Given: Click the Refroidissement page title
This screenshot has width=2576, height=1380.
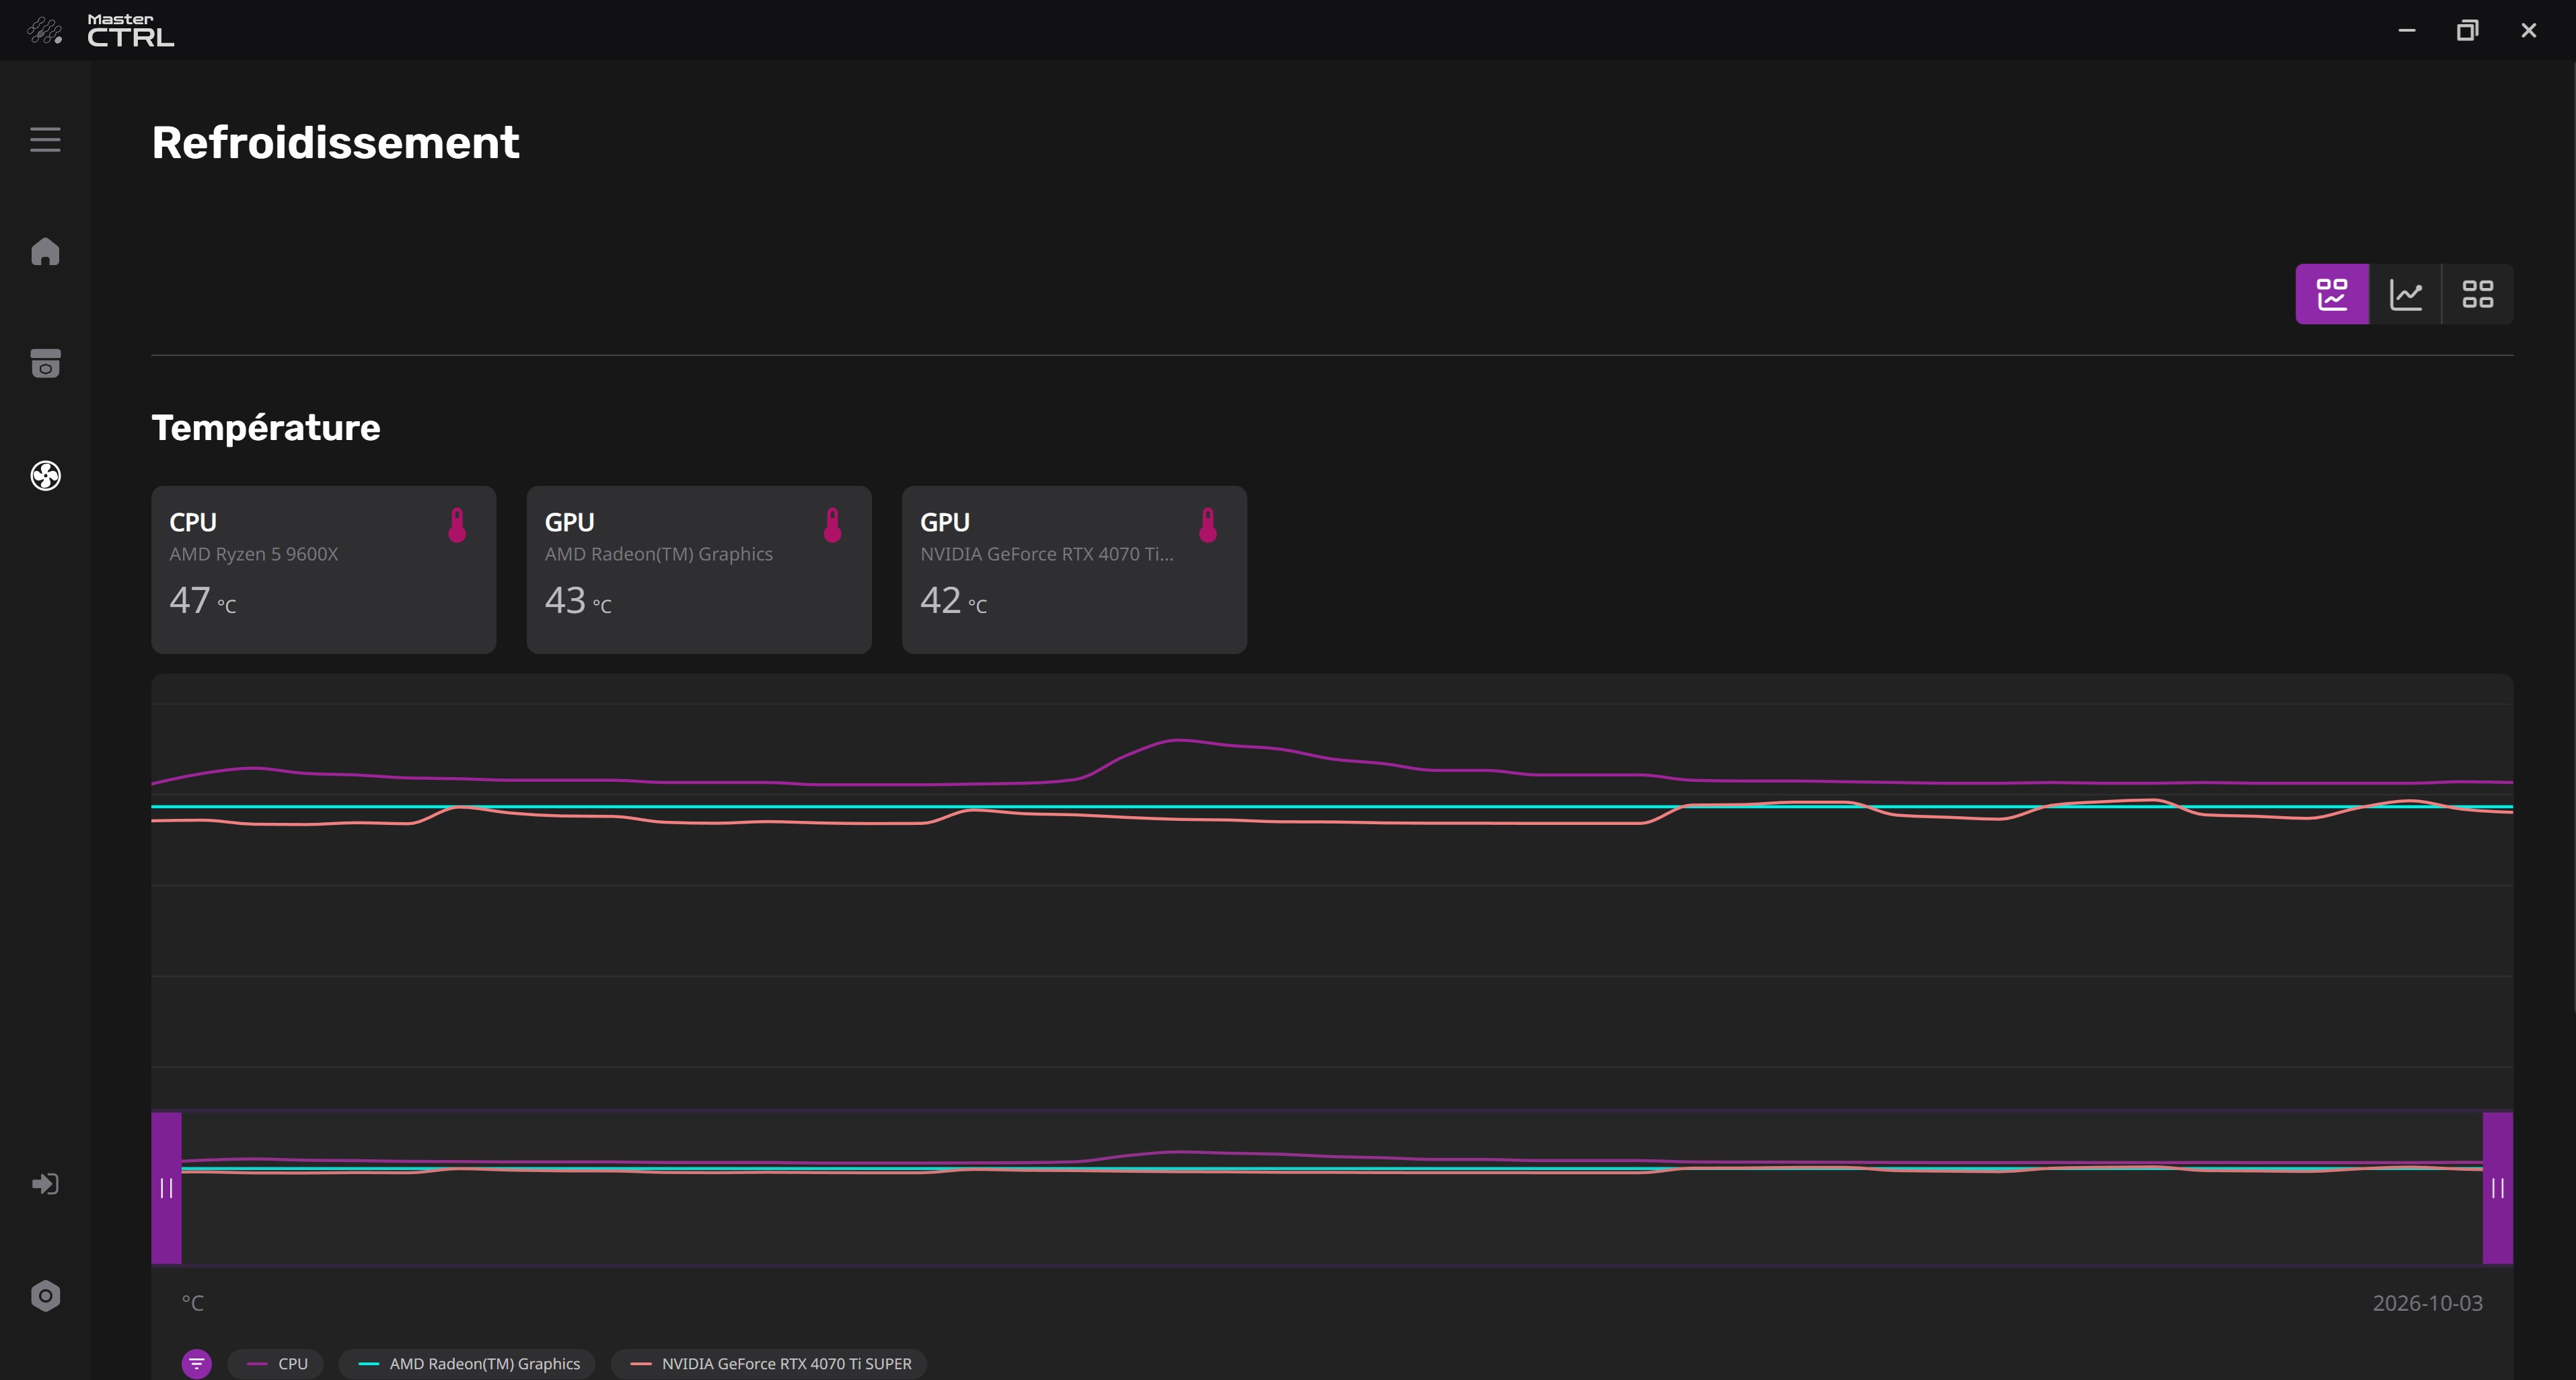Looking at the screenshot, I should pos(336,143).
